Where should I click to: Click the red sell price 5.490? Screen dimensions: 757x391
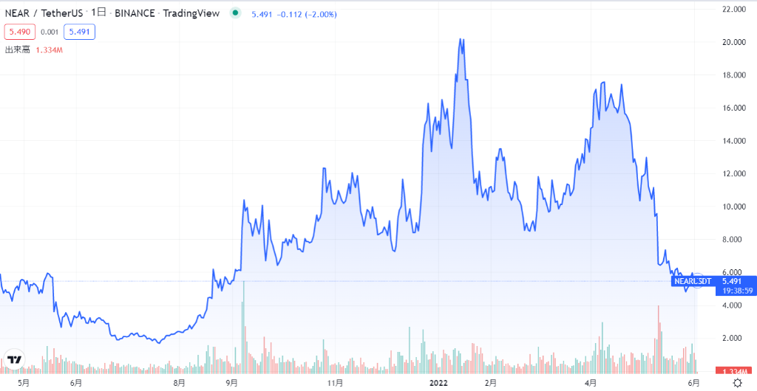[19, 32]
